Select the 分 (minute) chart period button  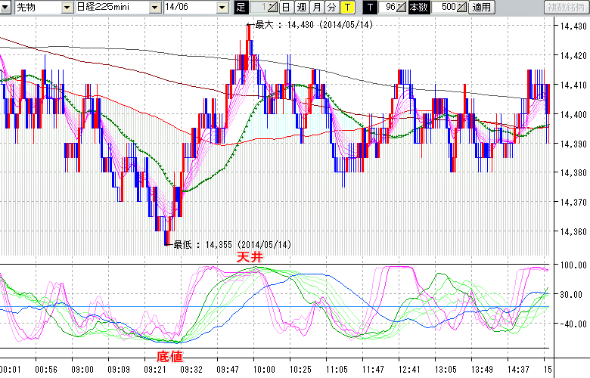pyautogui.click(x=331, y=8)
